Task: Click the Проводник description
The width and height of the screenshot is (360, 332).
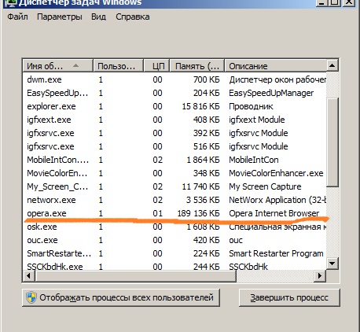Action: coord(251,106)
